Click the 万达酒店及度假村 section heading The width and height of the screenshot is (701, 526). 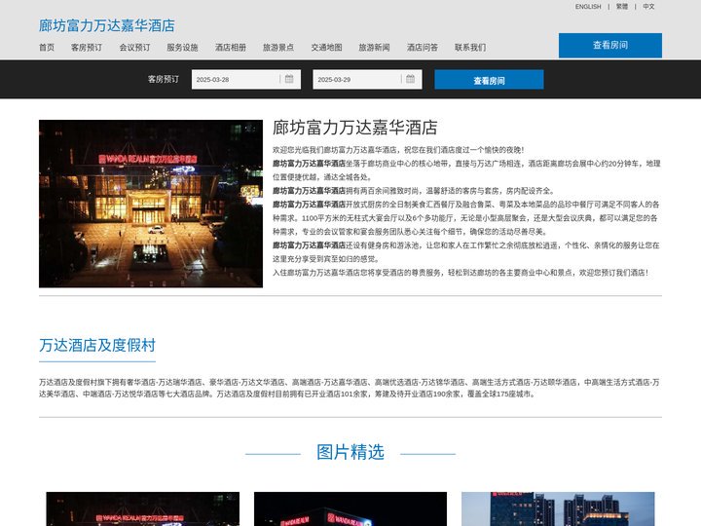click(x=97, y=345)
